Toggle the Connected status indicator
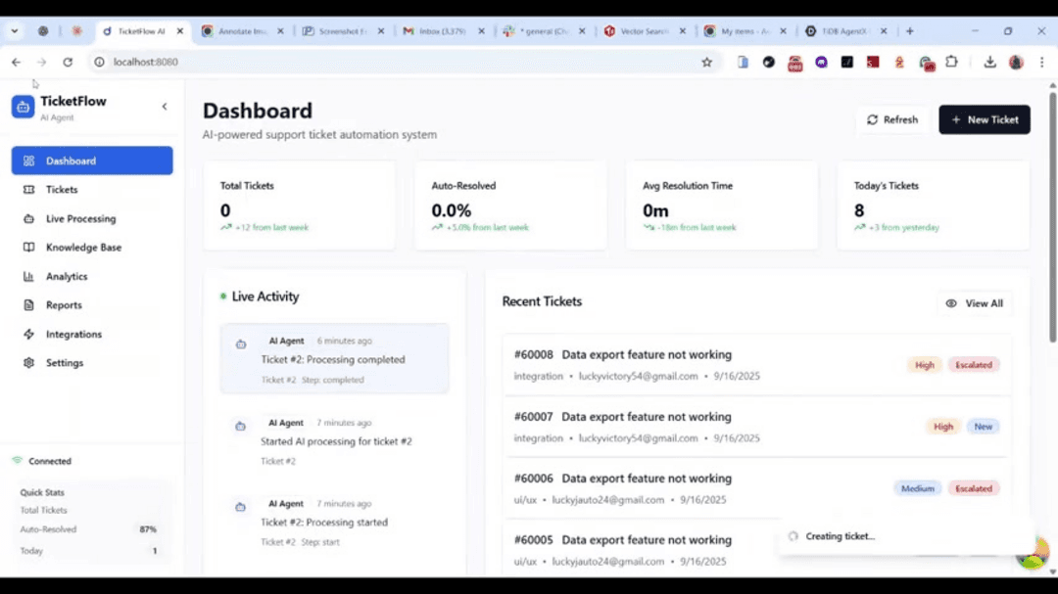The height and width of the screenshot is (594, 1058). coord(42,461)
